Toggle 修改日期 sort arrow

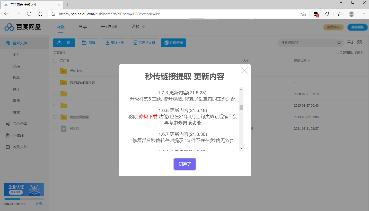click(x=309, y=61)
